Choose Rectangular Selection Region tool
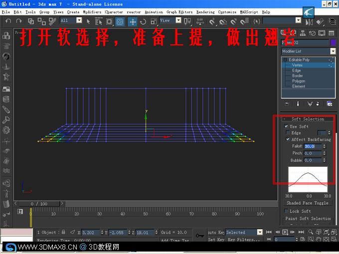This screenshot has width=339, height=254. point(109,21)
